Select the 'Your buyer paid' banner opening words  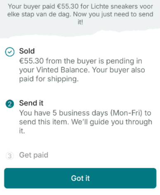pyautogui.click(x=31, y=7)
